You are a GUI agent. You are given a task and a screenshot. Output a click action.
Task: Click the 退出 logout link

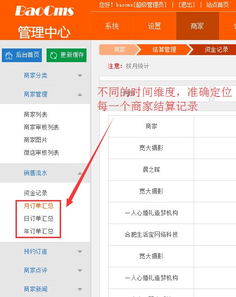(187, 5)
